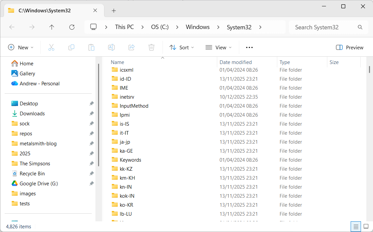Click Windows in address bar
This screenshot has height=232, width=373.
coord(198,27)
